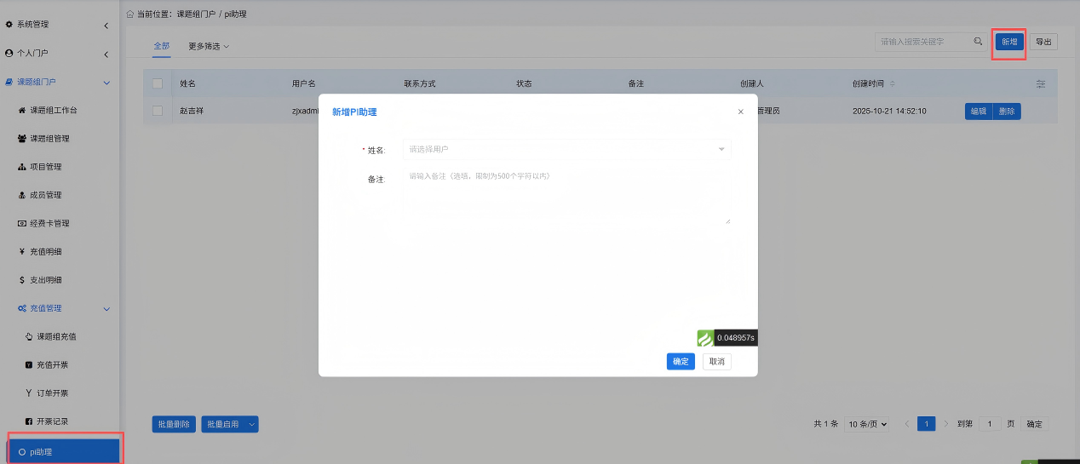Toggle the select-all checkbox in table header
This screenshot has height=464, width=1080.
158,83
